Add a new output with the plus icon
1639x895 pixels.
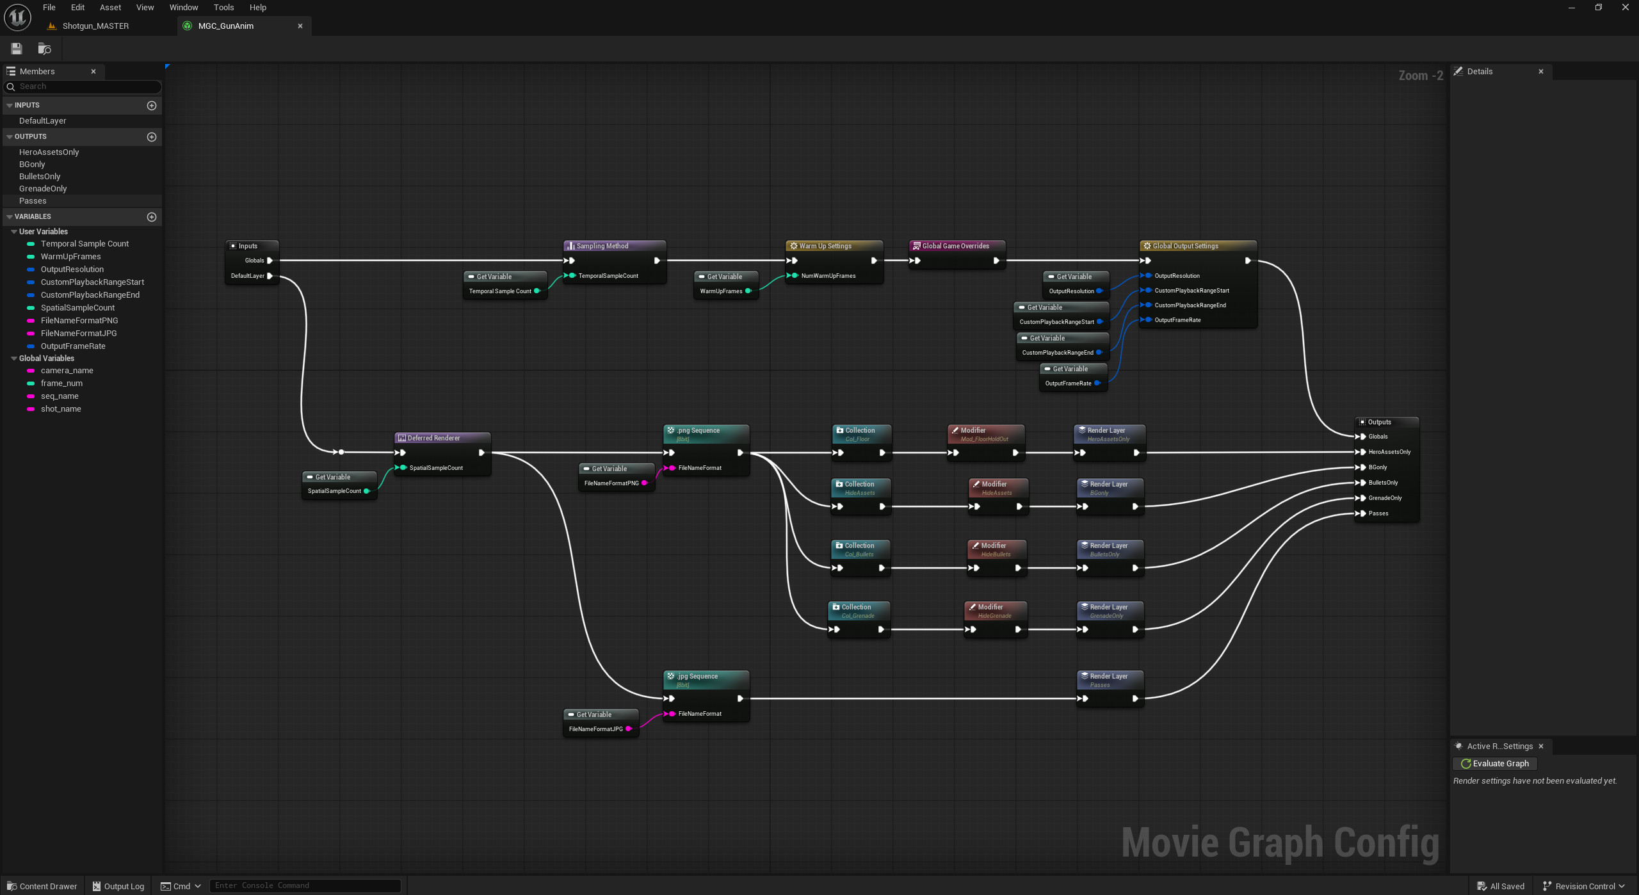tap(152, 136)
